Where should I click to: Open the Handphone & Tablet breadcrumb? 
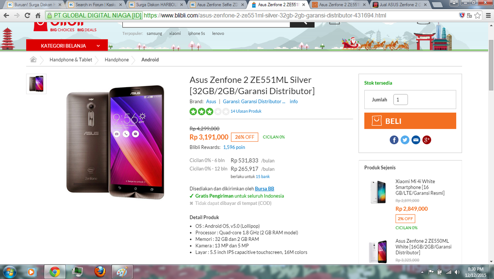(71, 60)
